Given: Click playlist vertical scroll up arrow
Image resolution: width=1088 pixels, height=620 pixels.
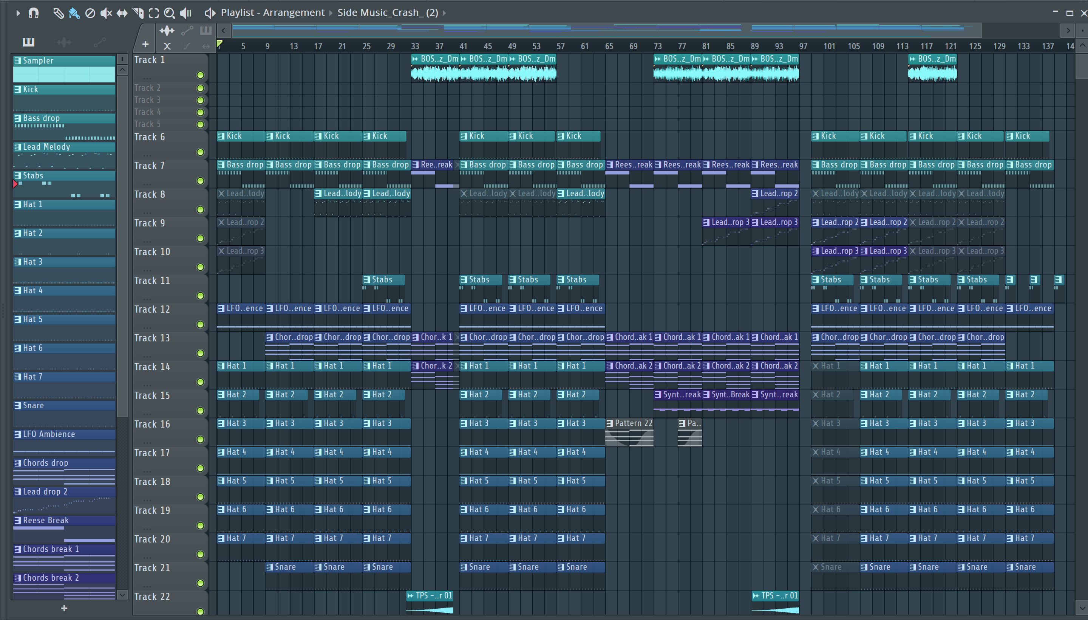Looking at the screenshot, I should (x=1083, y=46).
